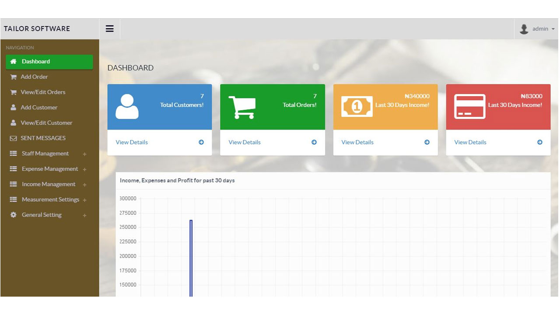
Task: Click the Total Customers user icon
Action: 127,107
